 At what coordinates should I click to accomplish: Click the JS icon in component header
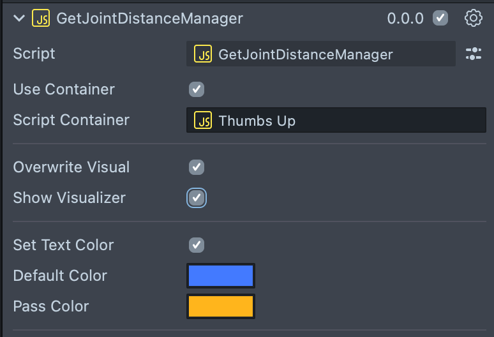click(41, 18)
